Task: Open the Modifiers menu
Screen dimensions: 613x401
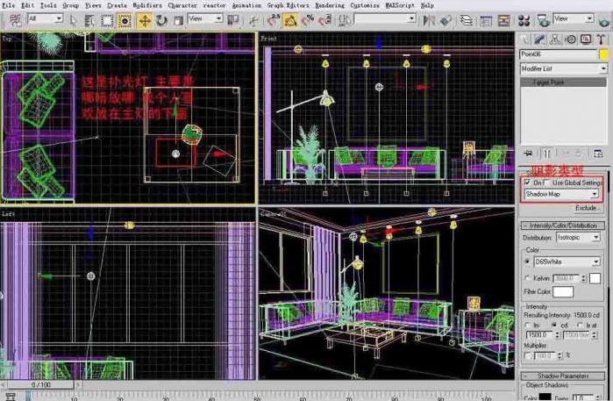Action: 147,5
